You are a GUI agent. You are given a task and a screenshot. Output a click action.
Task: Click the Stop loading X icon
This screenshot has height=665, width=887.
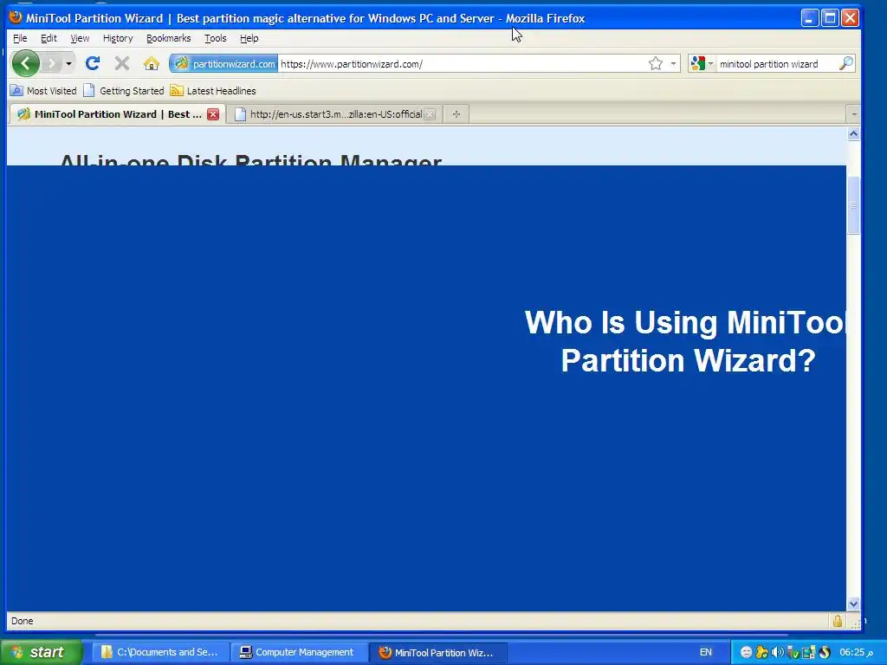(x=121, y=63)
